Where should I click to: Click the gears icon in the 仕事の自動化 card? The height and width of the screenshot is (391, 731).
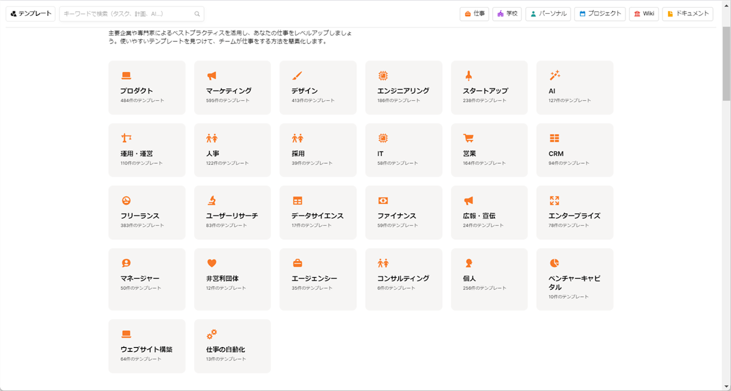point(212,334)
